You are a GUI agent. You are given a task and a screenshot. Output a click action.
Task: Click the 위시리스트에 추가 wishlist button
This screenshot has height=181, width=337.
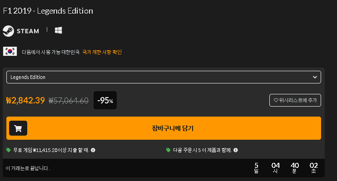(x=295, y=100)
